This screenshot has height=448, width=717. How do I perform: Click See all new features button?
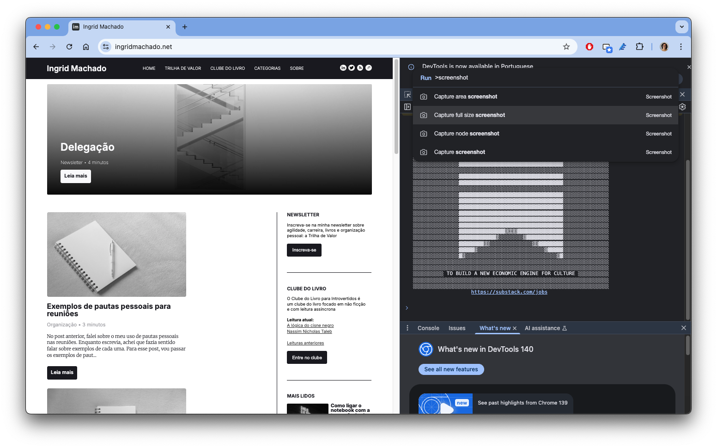point(451,369)
